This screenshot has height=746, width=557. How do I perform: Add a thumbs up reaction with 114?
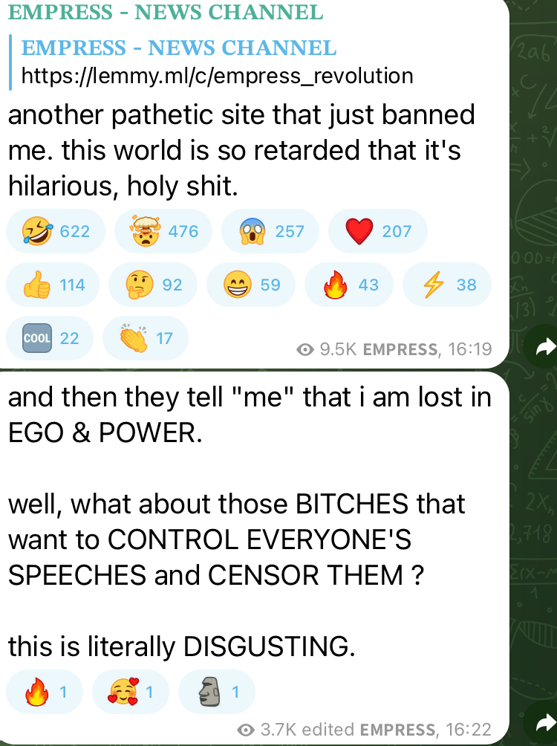pos(52,285)
